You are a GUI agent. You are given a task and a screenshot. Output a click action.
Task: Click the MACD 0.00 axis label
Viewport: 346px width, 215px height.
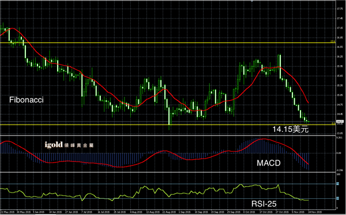(339, 153)
